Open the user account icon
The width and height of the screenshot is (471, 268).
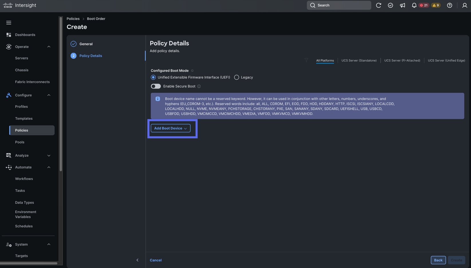pyautogui.click(x=465, y=5)
